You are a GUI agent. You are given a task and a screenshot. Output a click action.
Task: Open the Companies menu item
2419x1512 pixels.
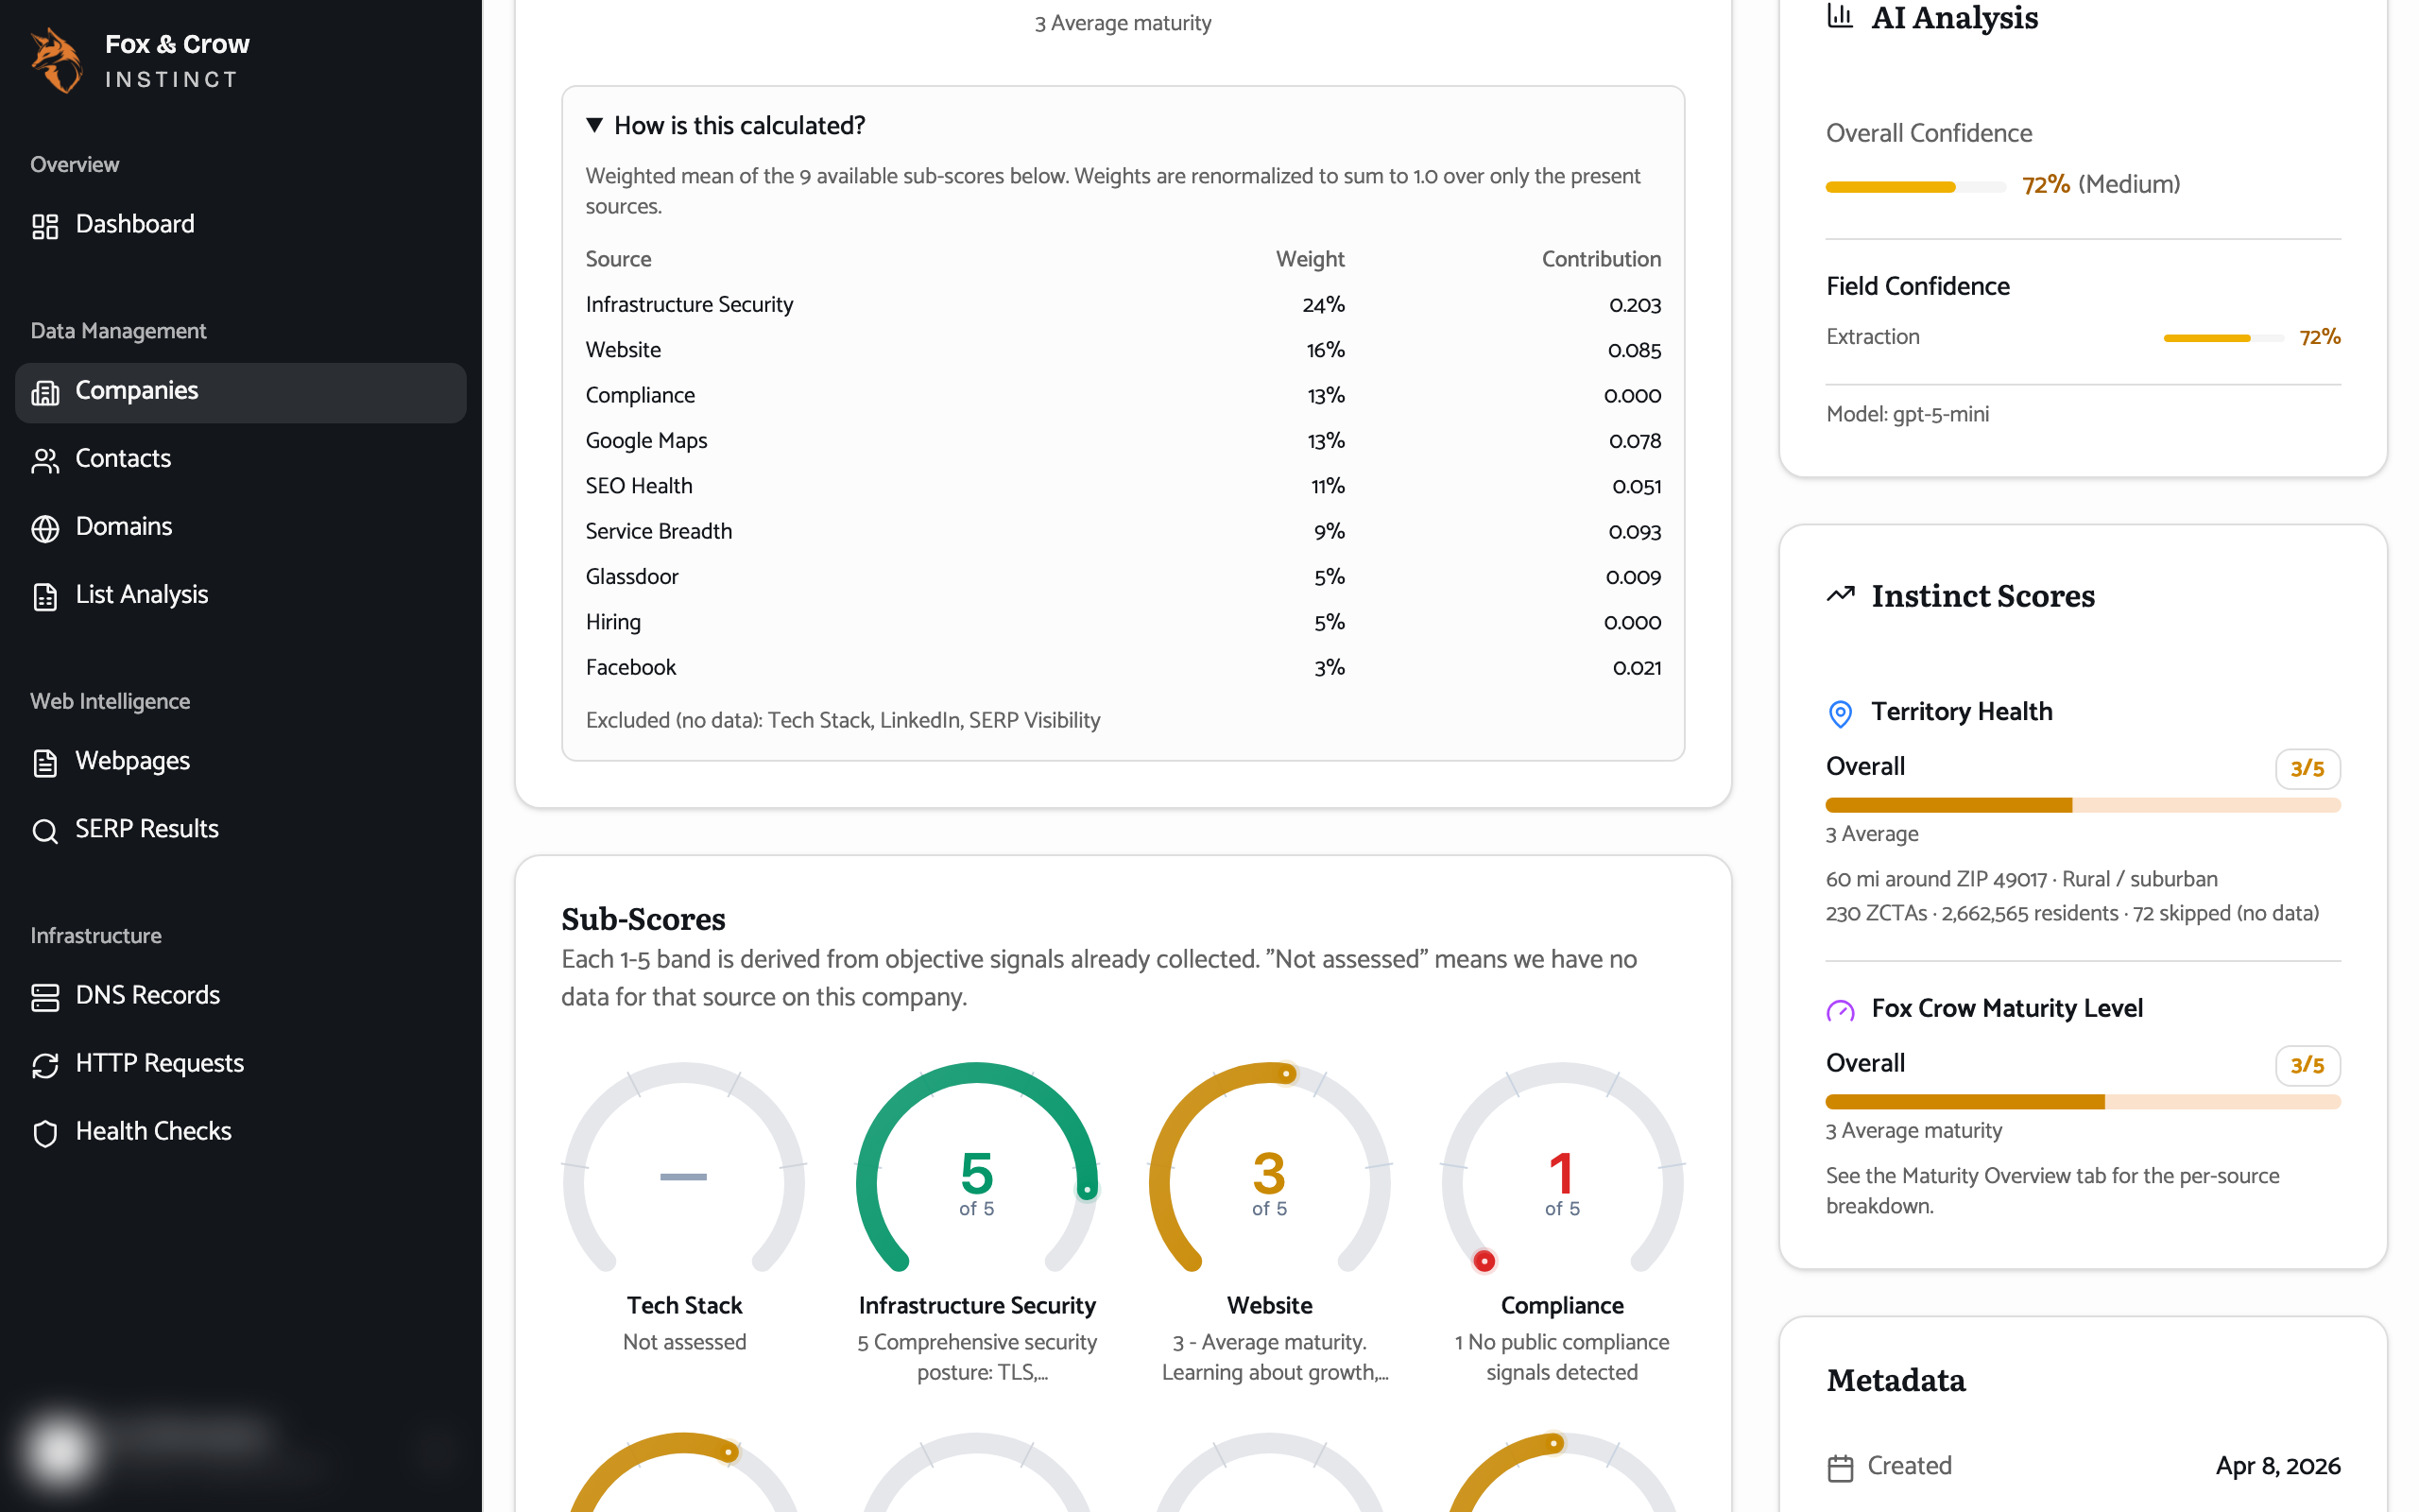click(241, 392)
